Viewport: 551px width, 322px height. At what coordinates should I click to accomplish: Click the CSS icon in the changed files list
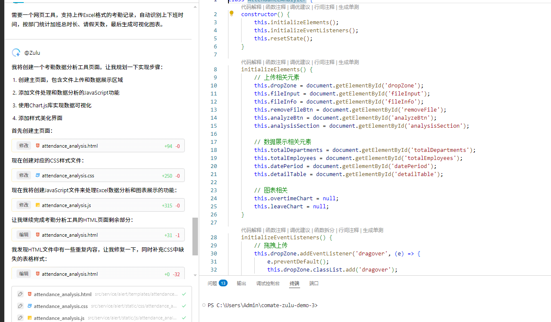[x=30, y=306]
